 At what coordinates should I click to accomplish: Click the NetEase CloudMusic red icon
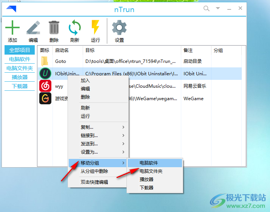pos(45,86)
